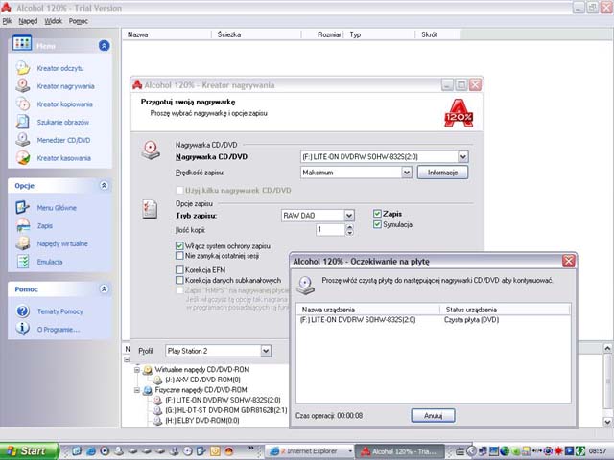Open Menu Główne options icon

(x=23, y=207)
